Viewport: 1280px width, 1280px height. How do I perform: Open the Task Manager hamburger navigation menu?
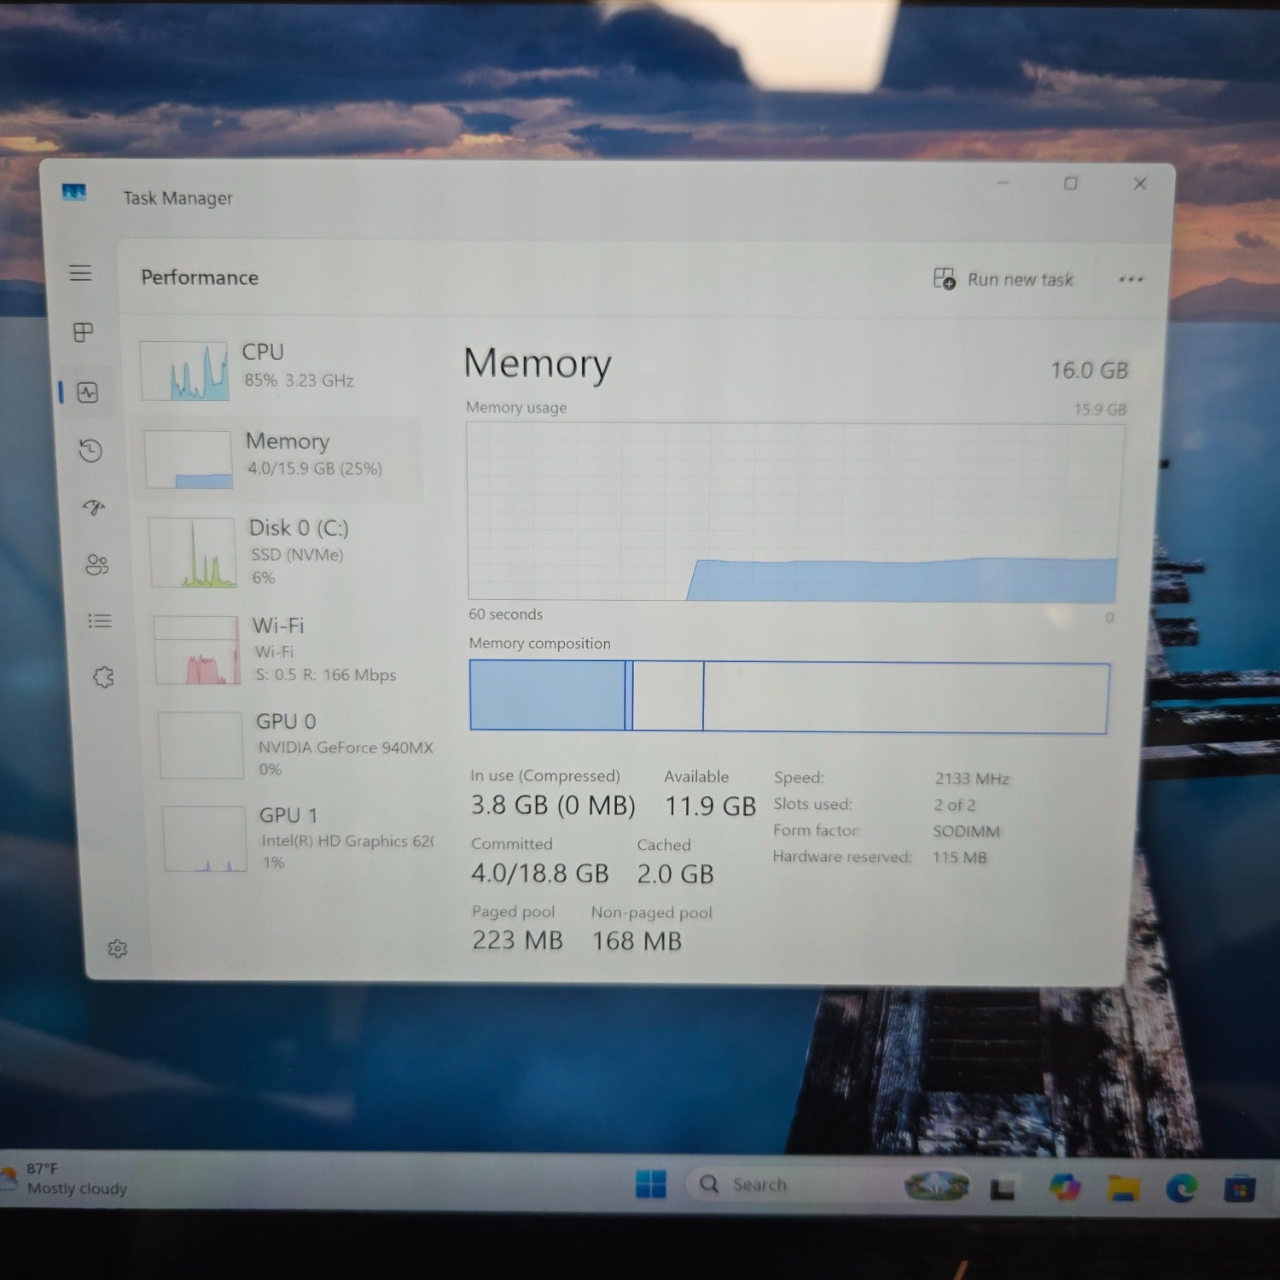click(80, 273)
